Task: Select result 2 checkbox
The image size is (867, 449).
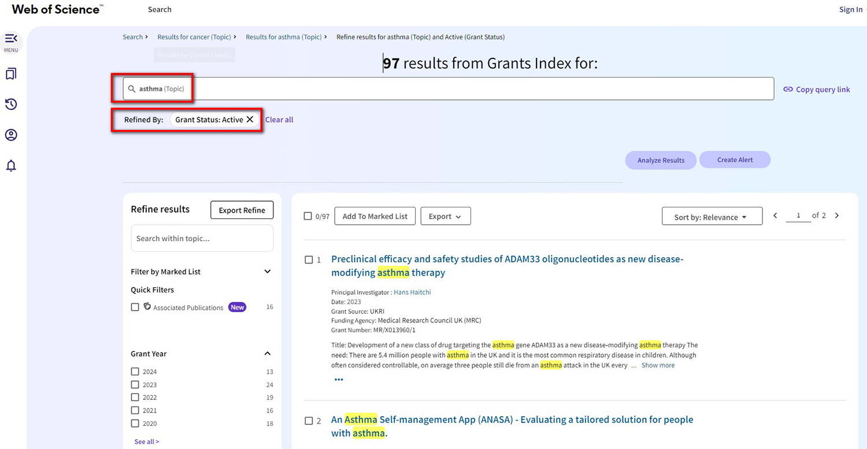Action: (309, 421)
